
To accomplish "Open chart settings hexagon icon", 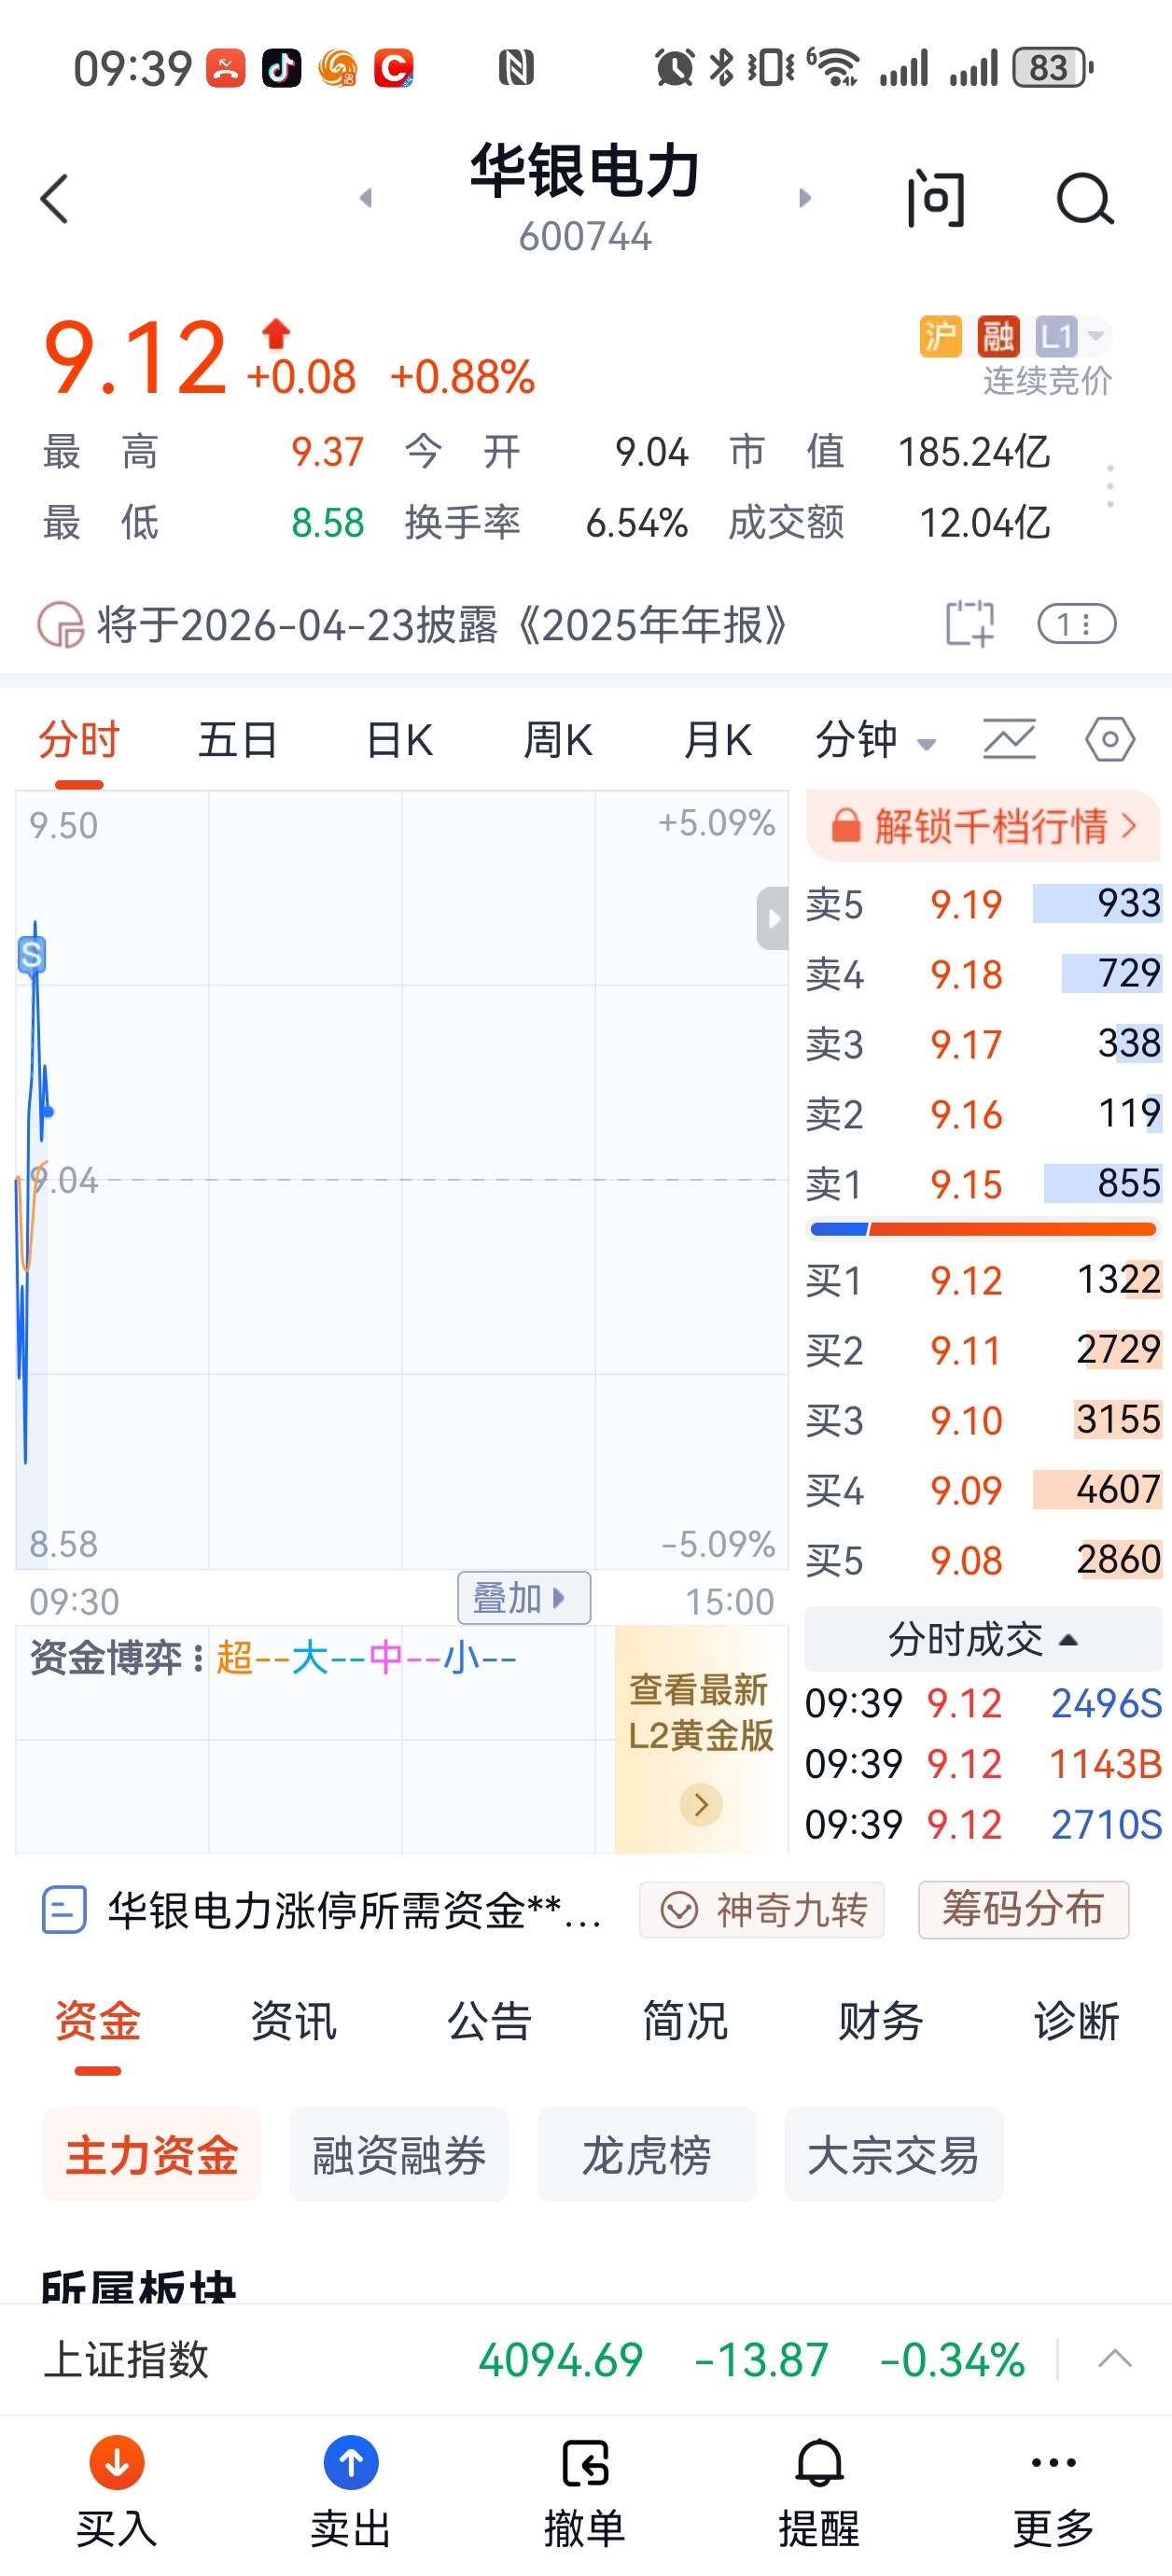I will click(1110, 740).
